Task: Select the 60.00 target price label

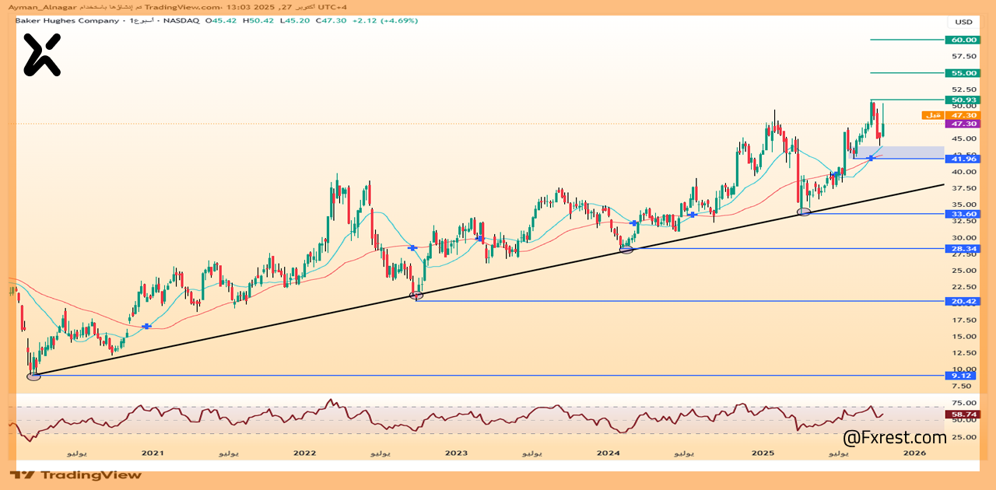Action: 963,40
